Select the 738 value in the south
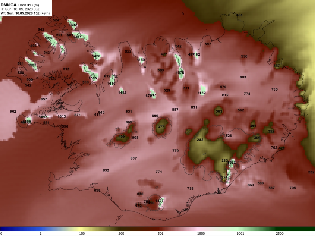Screen dimensions: 315x236 tap(190, 188)
